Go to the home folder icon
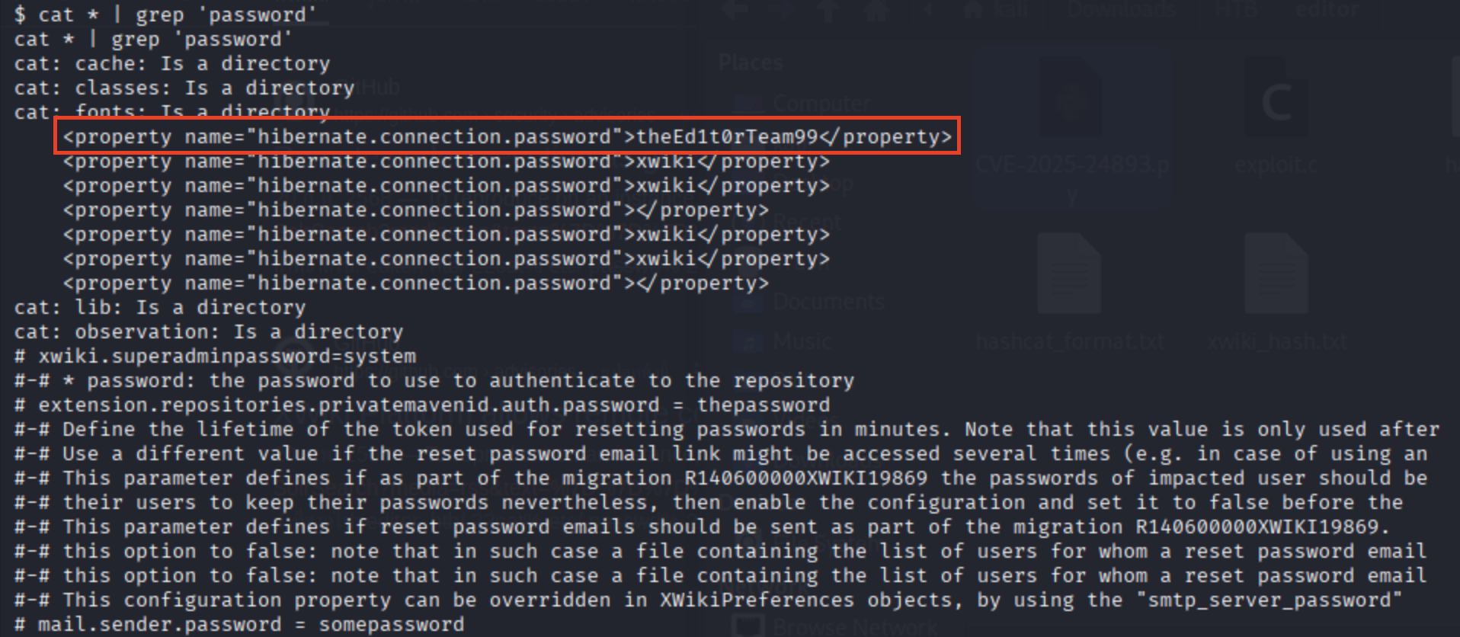Screen dimensions: 1460x637 click(x=876, y=11)
